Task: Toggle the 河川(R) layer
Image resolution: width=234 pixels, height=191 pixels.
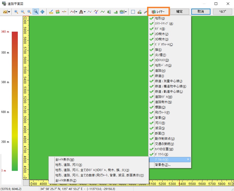Action: (x=170, y=123)
